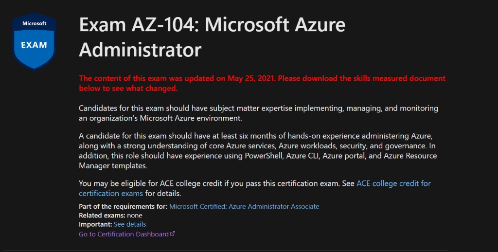Click the 'Important:' label
The height and width of the screenshot is (252, 498).
(95, 224)
